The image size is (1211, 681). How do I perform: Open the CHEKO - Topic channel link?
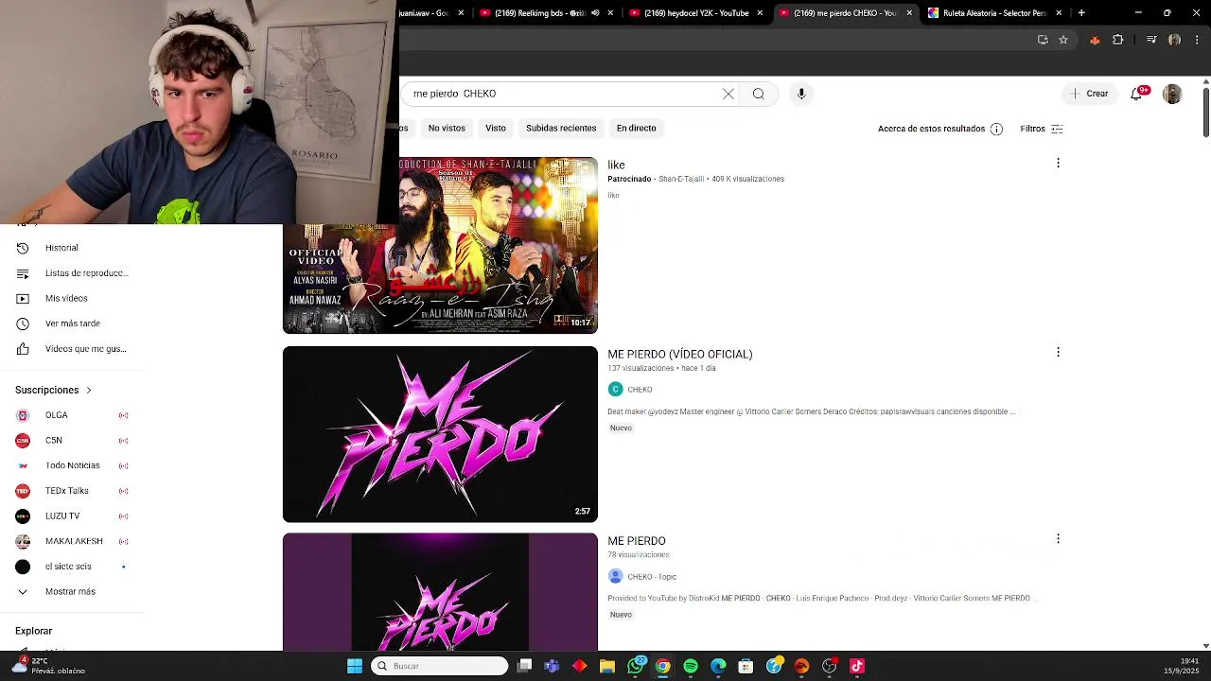[652, 577]
